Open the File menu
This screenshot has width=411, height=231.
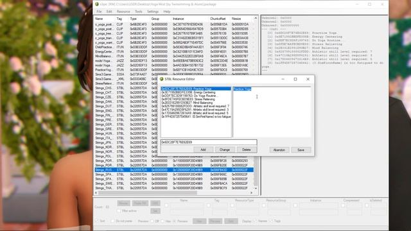click(x=99, y=12)
